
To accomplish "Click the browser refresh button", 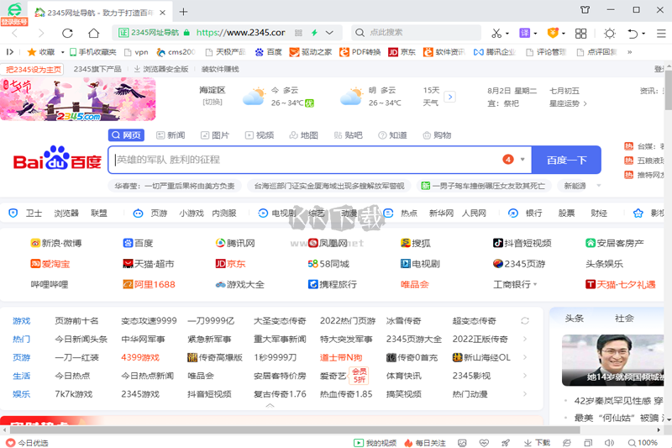I will (x=67, y=33).
